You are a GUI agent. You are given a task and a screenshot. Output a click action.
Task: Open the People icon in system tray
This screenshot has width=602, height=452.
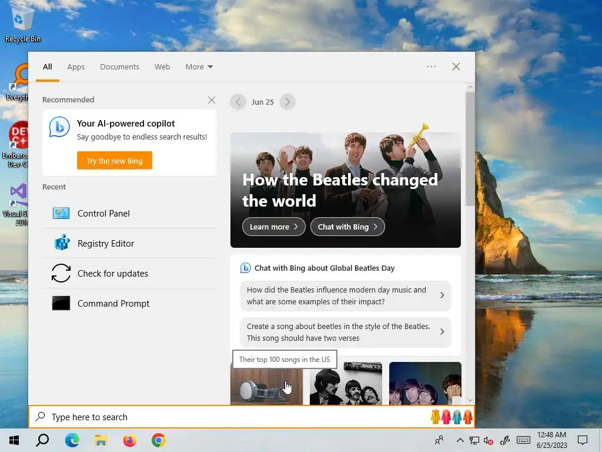(x=439, y=440)
